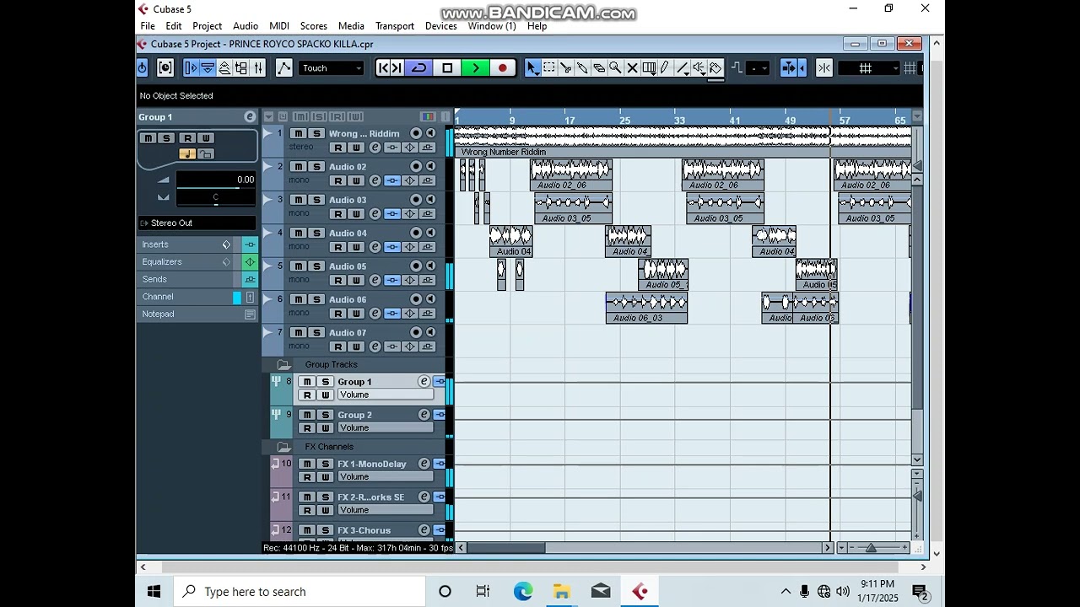This screenshot has width=1080, height=607.
Task: Collapse the FX Channels folder
Action: tap(283, 447)
